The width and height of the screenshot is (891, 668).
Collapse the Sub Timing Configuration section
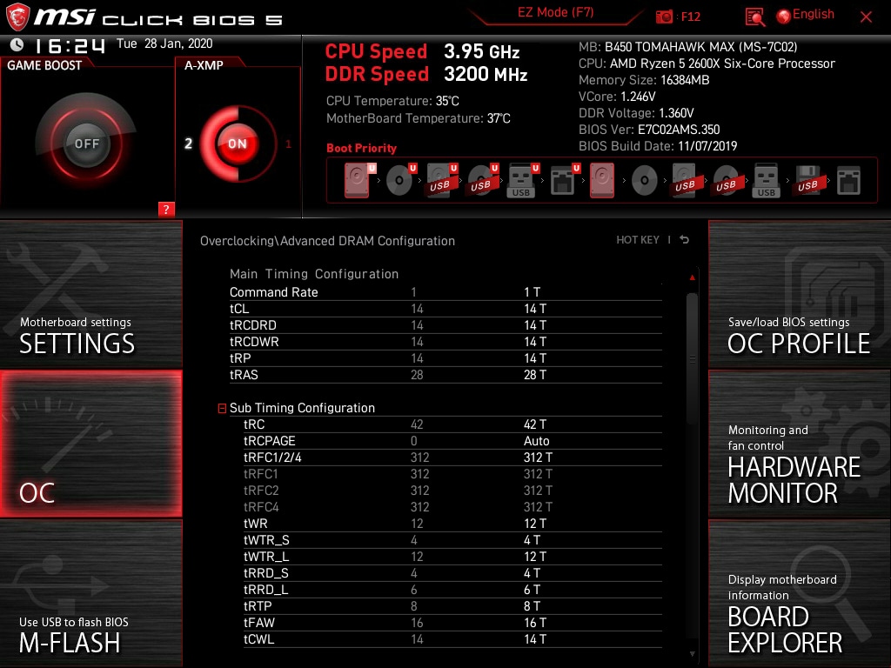222,409
